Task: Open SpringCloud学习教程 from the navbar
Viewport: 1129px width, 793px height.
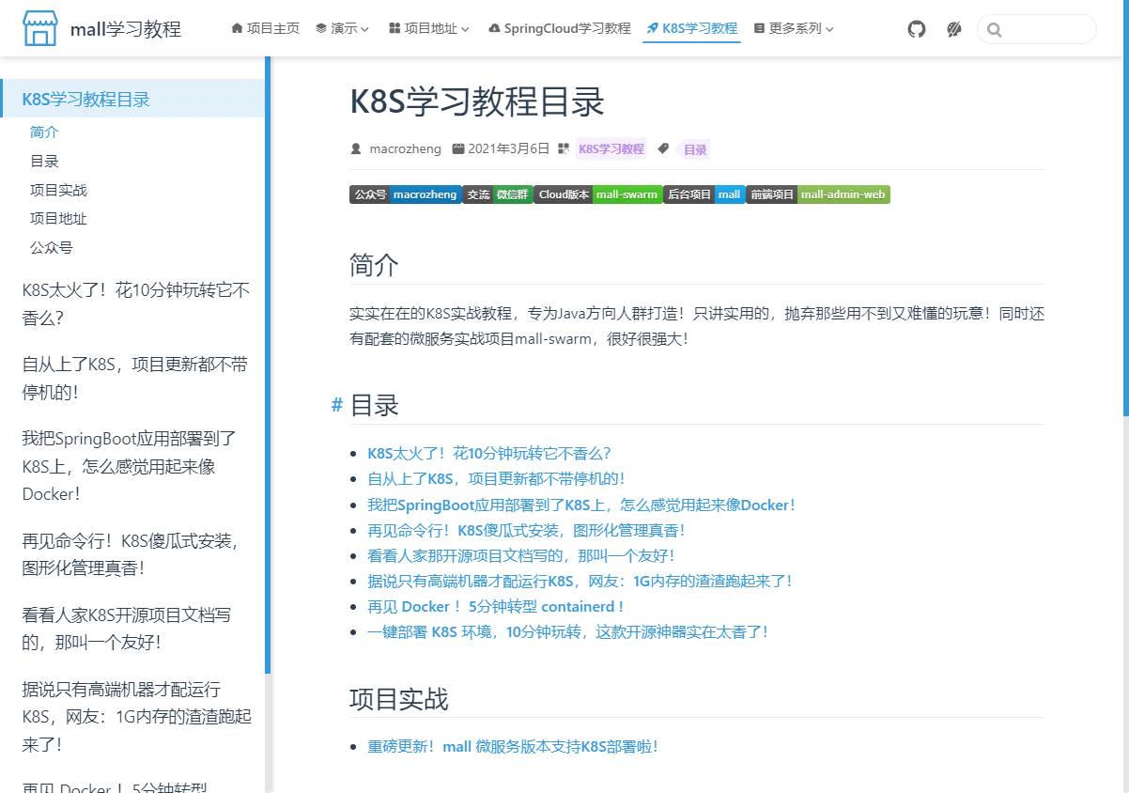Action: (560, 28)
